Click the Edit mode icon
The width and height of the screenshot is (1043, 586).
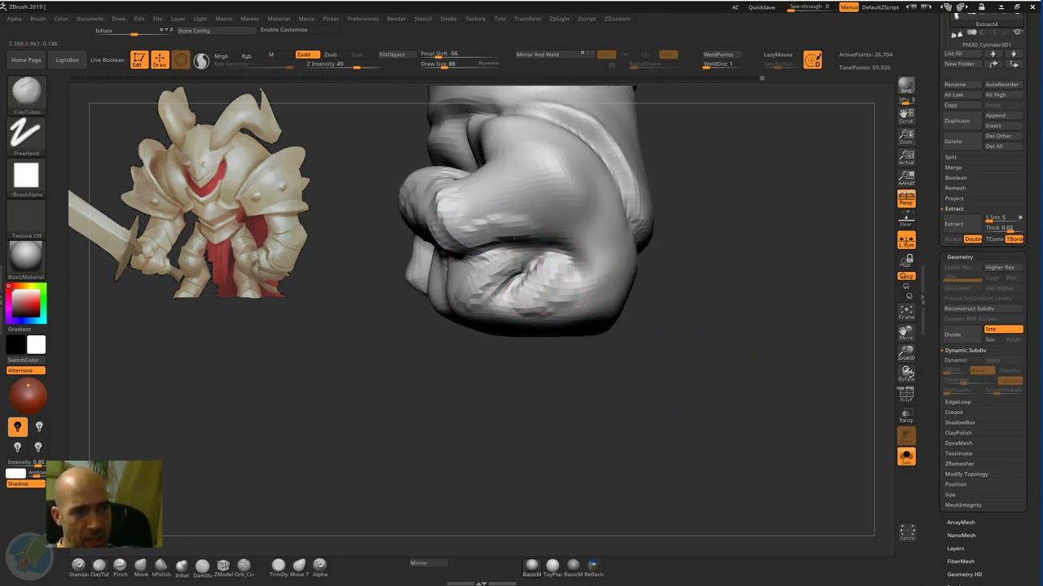pos(139,59)
